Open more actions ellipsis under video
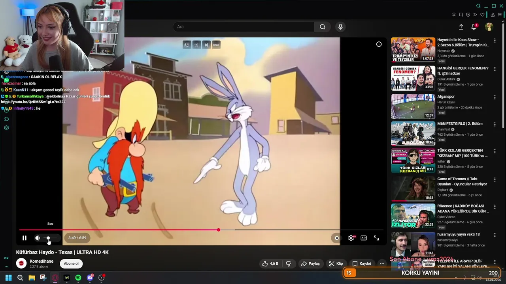Screen dimensions: 506x284 click(382, 263)
